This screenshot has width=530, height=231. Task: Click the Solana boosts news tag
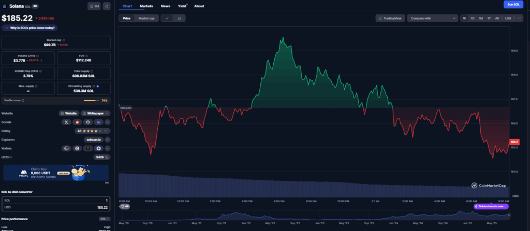pos(491,206)
